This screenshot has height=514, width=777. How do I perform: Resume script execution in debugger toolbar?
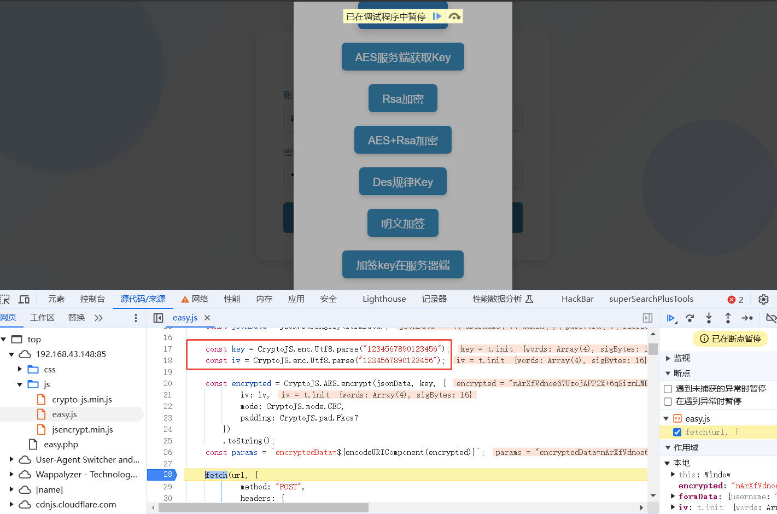671,318
